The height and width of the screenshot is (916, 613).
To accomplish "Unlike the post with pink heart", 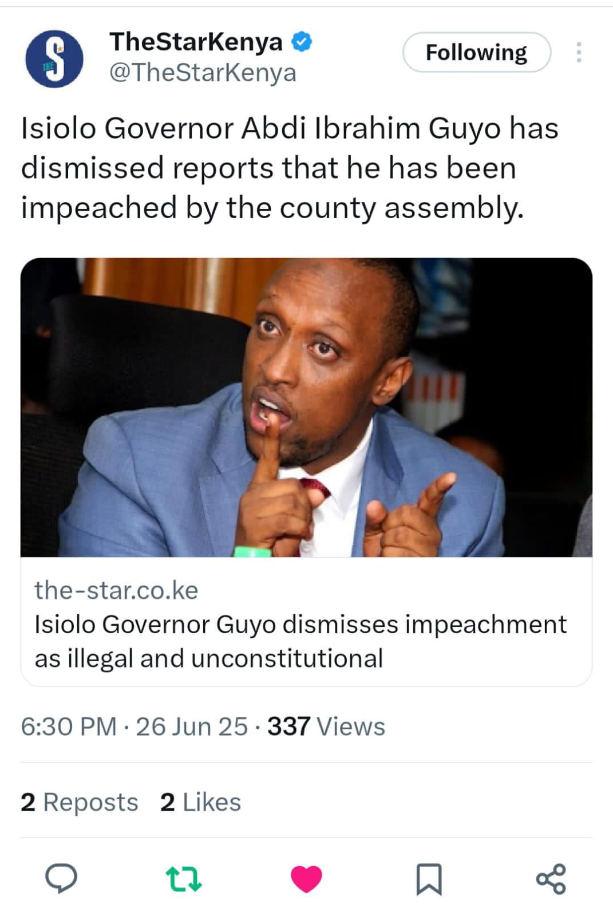I will tap(307, 879).
